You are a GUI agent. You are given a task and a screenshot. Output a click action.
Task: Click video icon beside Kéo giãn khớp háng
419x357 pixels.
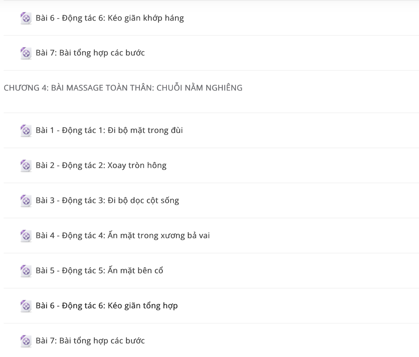tap(26, 18)
